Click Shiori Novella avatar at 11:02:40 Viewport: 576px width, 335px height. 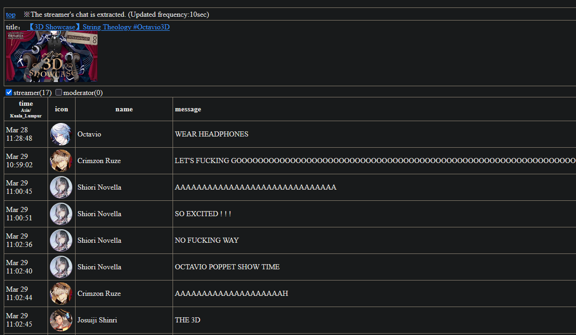pos(61,267)
